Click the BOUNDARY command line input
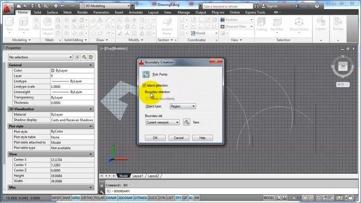The image size is (361, 203). click(231, 191)
